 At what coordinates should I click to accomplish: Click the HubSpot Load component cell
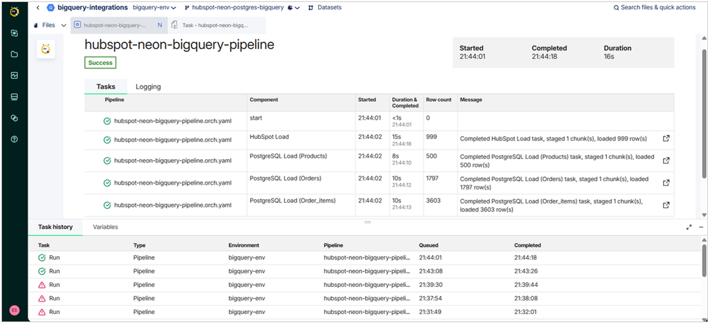(x=301, y=140)
